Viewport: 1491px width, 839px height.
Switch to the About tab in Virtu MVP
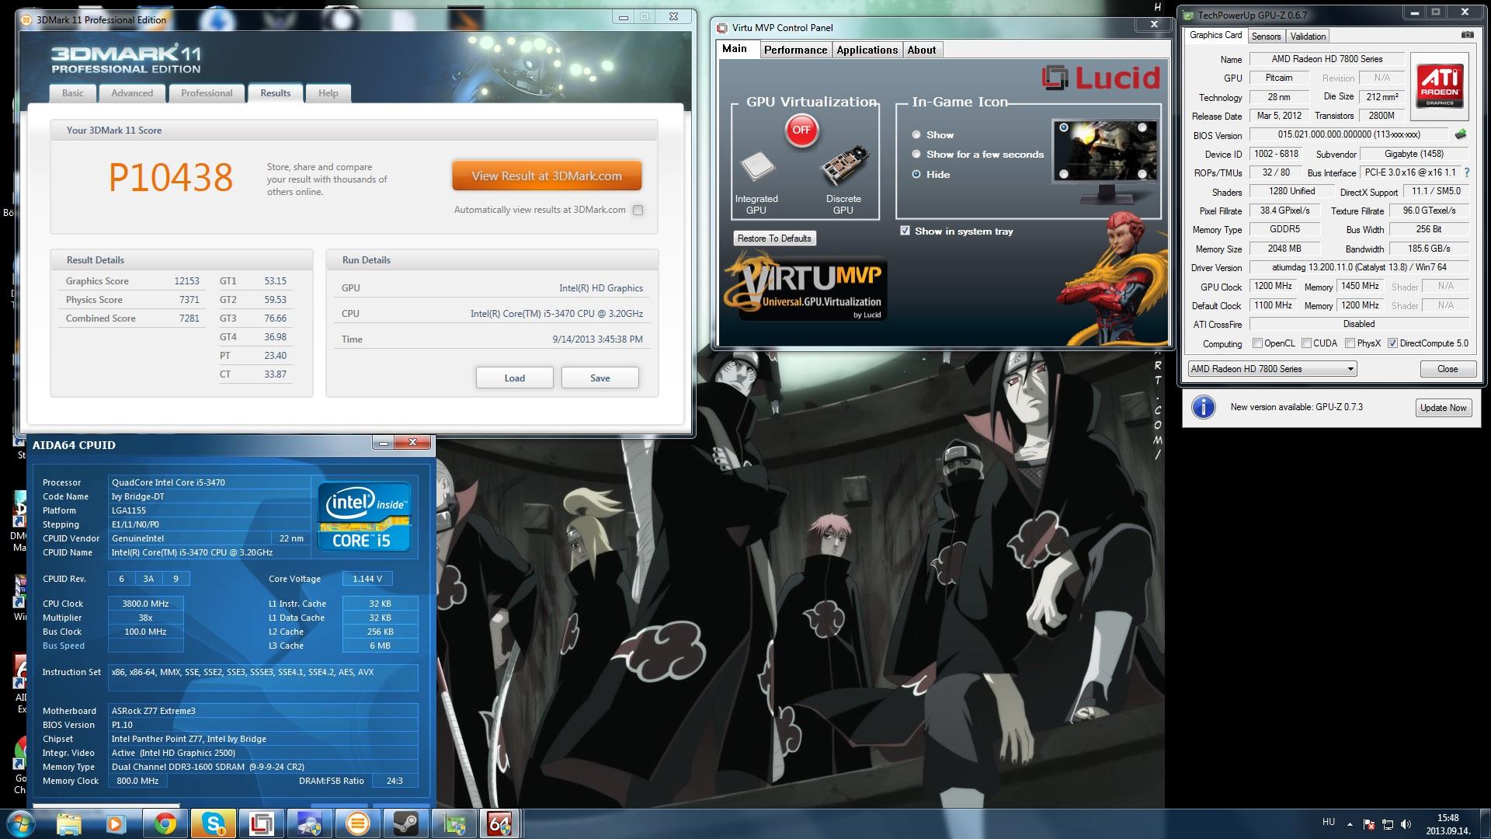pos(922,50)
